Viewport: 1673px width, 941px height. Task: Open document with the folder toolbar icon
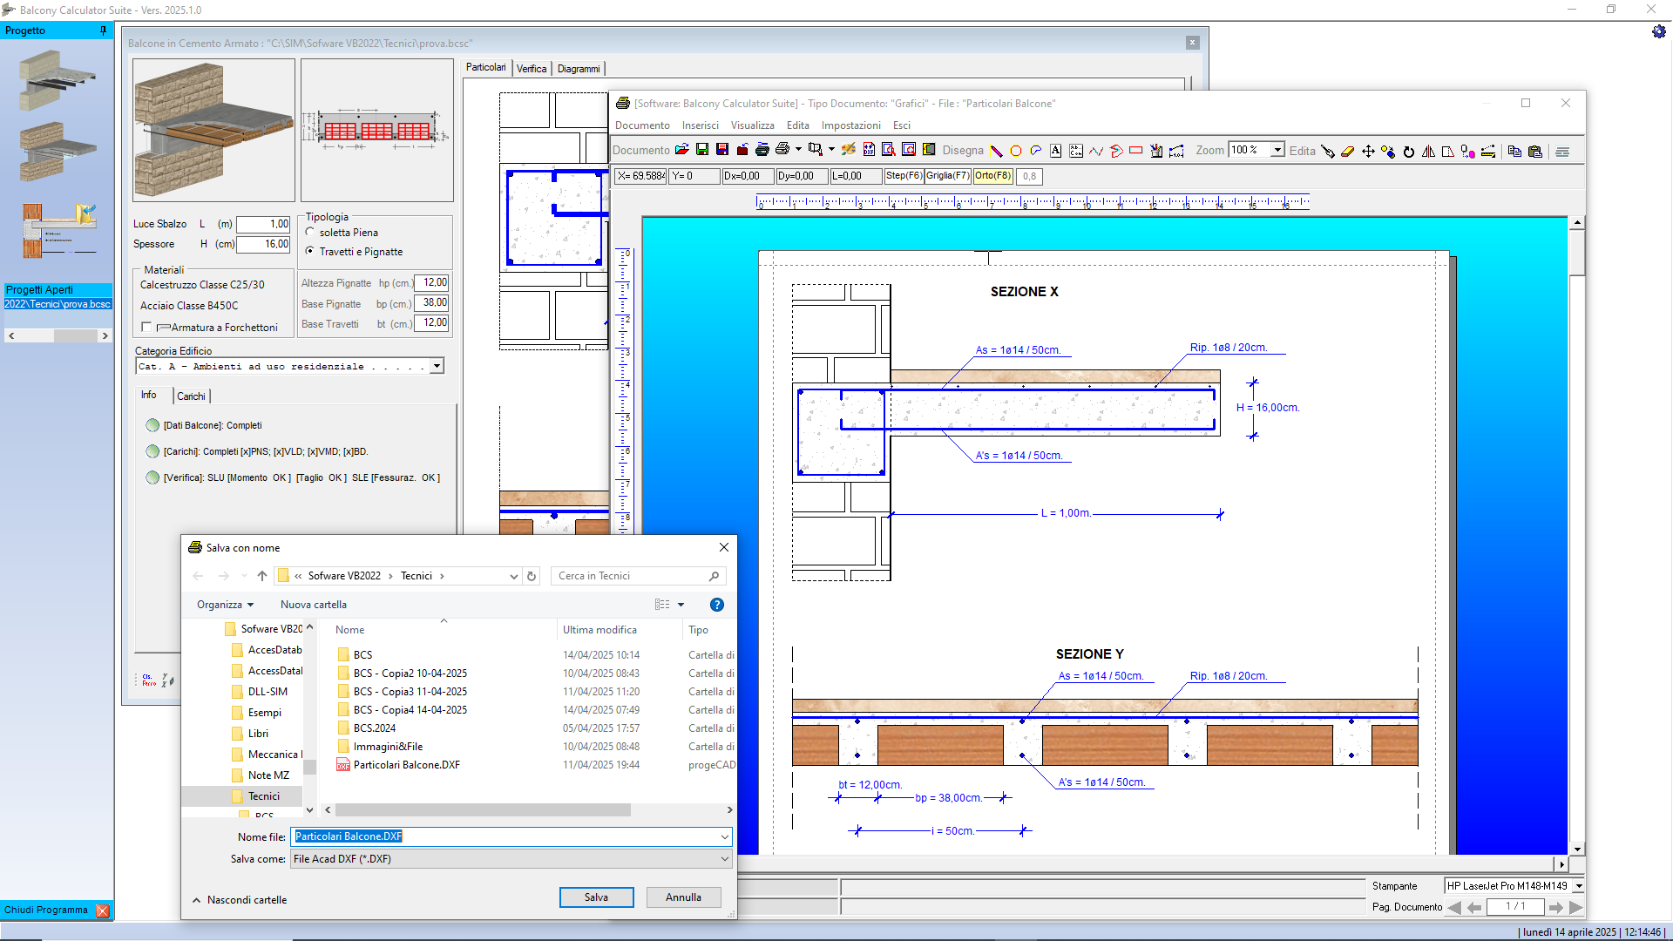(x=682, y=150)
